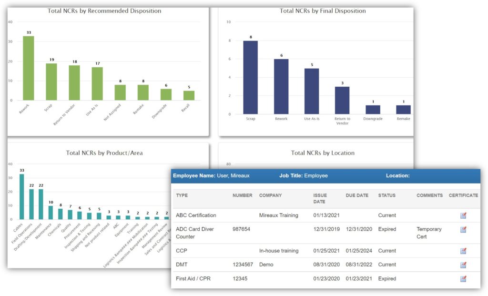
Task: Open certificate icon for DMT row
Action: pyautogui.click(x=463, y=265)
